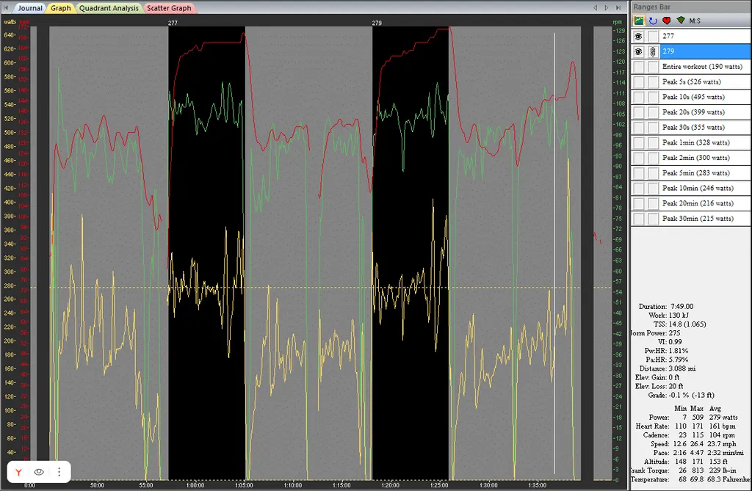Click the chain link icon on range 279
This screenshot has height=491, width=752.
click(653, 51)
